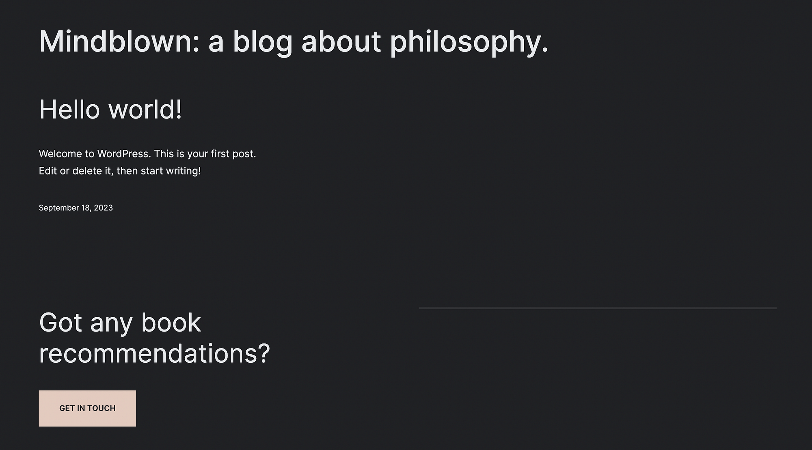The width and height of the screenshot is (812, 450).
Task: Click 'Edit or delete it' excerpt line
Action: [x=119, y=171]
